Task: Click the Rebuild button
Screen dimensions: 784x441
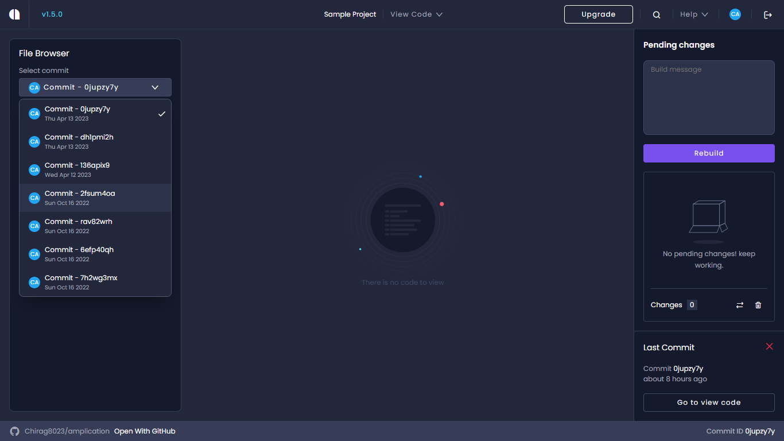Action: [708, 153]
